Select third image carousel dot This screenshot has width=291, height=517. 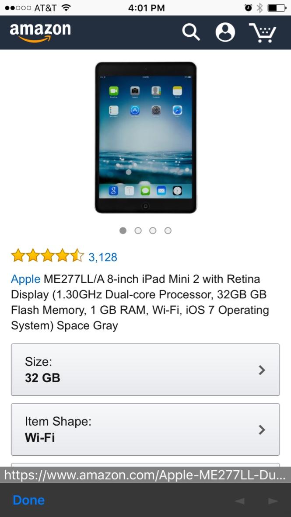click(153, 231)
